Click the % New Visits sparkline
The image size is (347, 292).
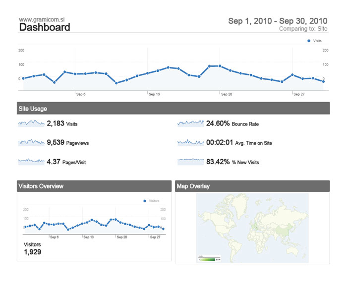click(x=190, y=161)
